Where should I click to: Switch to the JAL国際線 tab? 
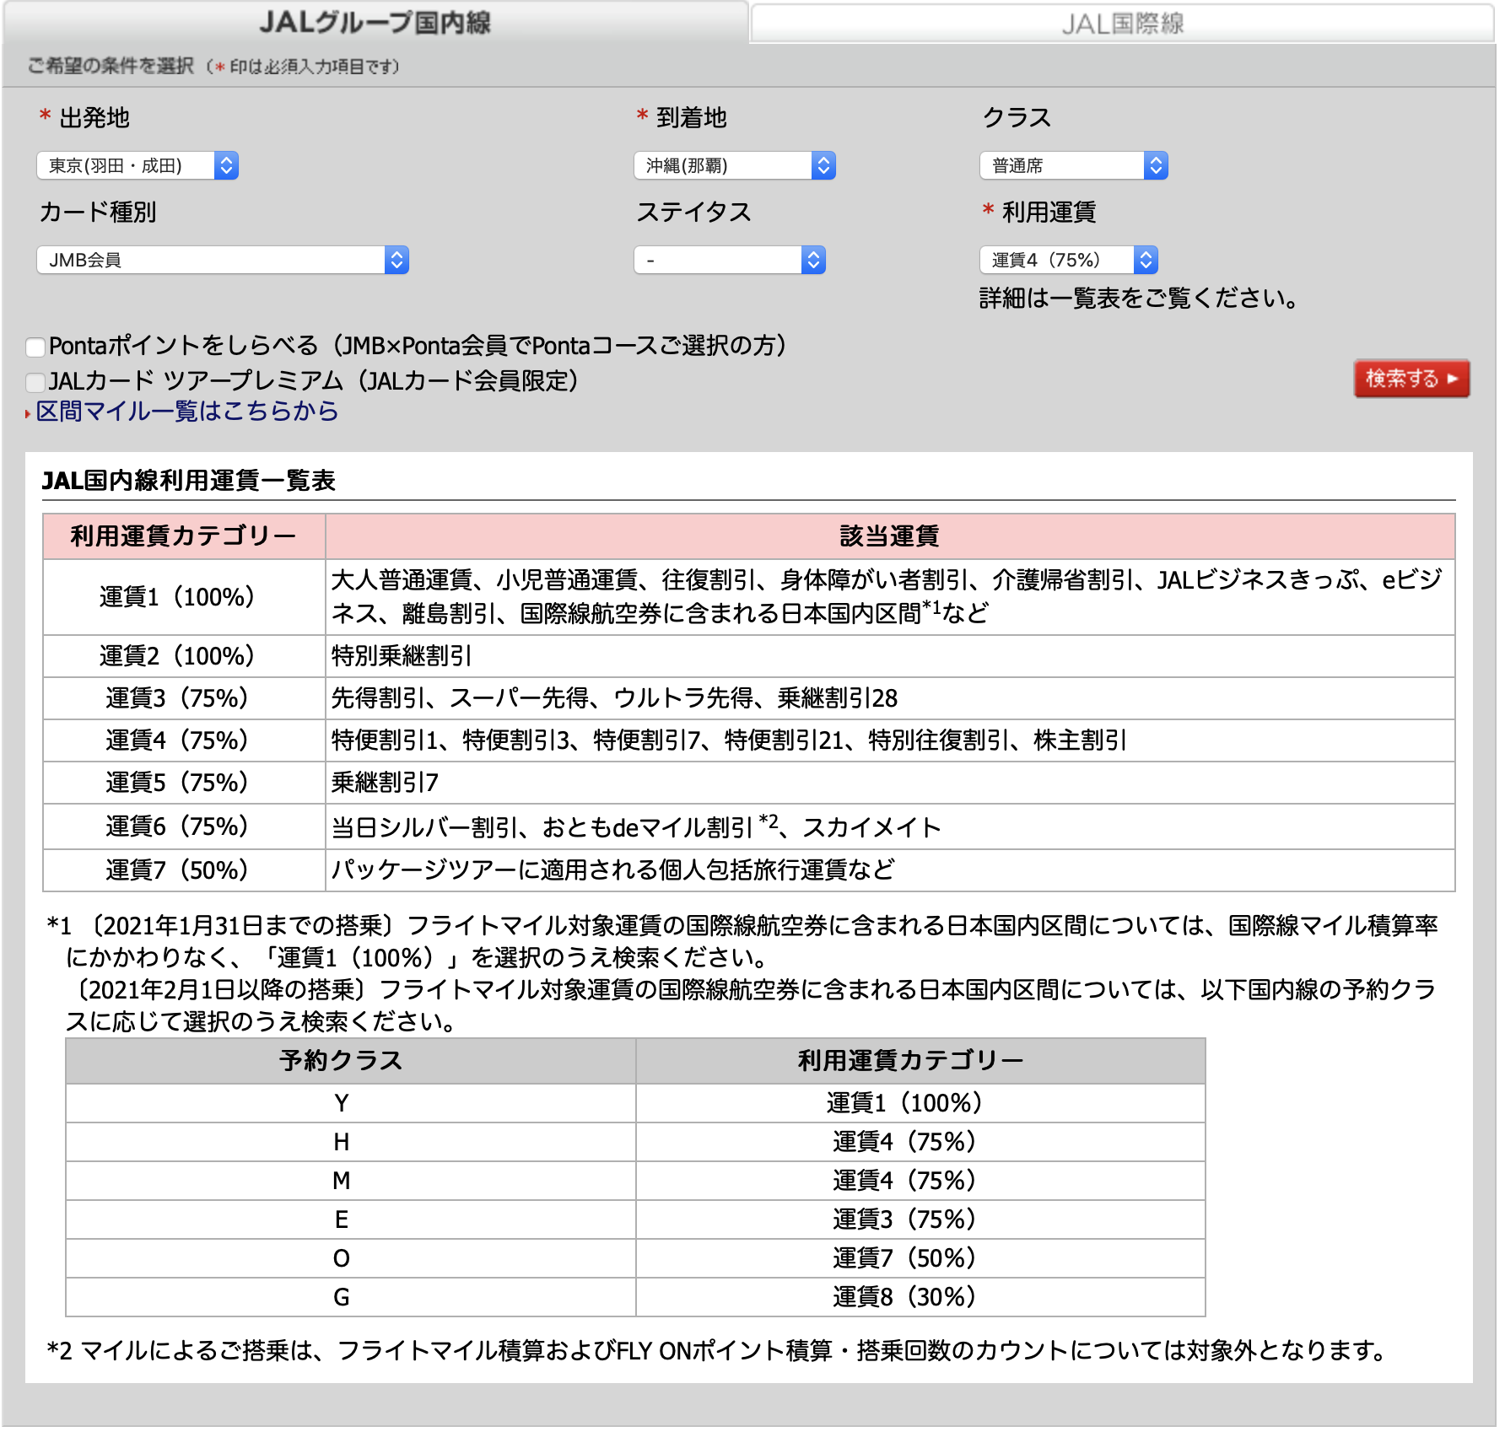pyautogui.click(x=1122, y=23)
